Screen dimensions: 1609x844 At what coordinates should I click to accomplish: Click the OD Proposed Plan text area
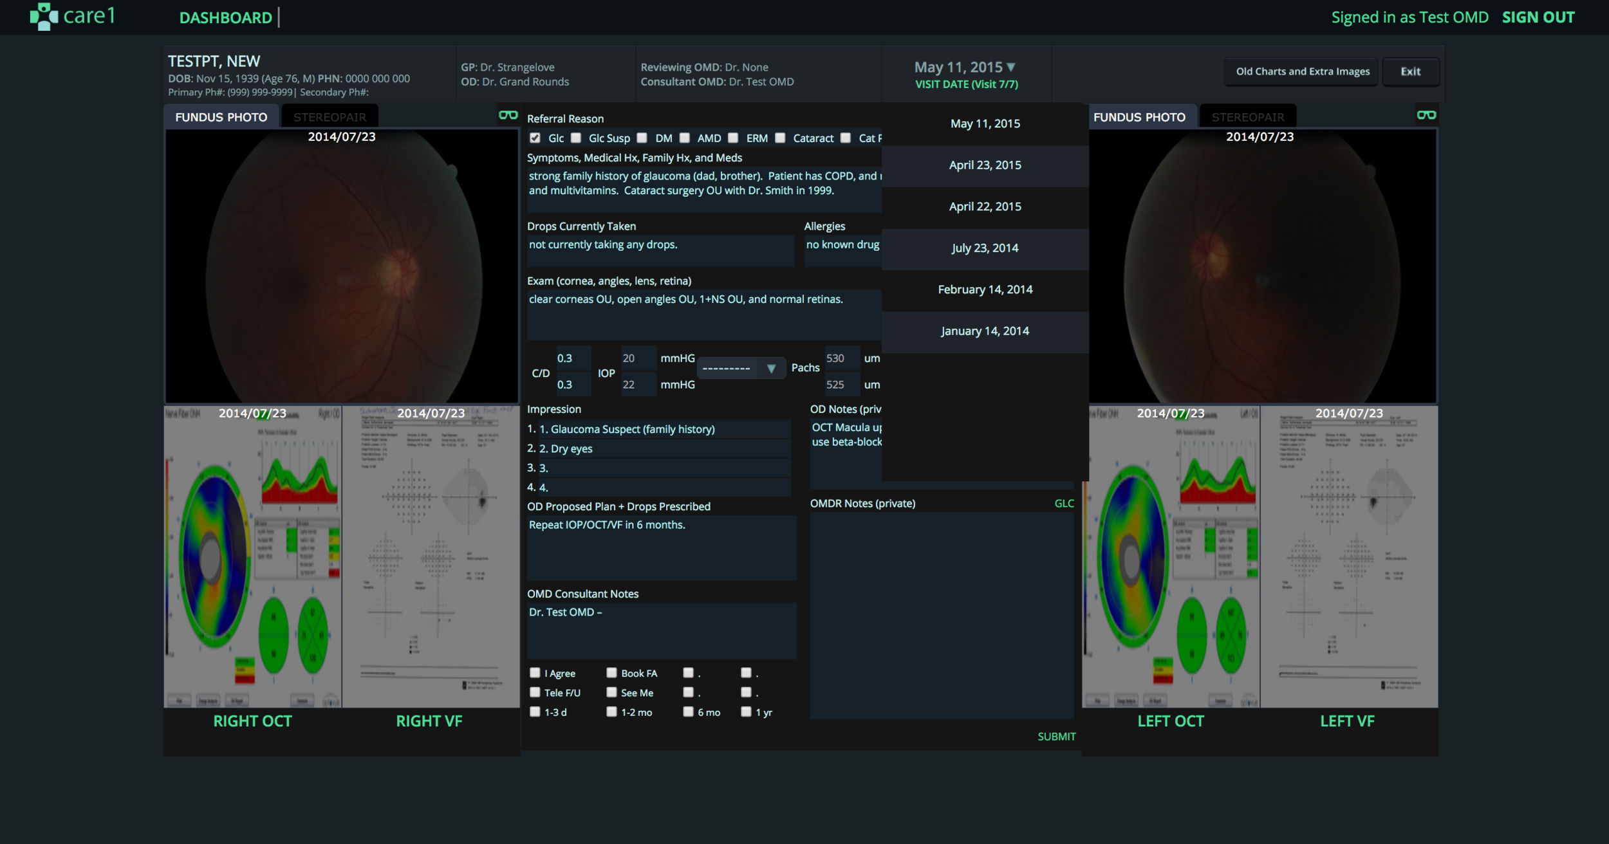(x=662, y=547)
